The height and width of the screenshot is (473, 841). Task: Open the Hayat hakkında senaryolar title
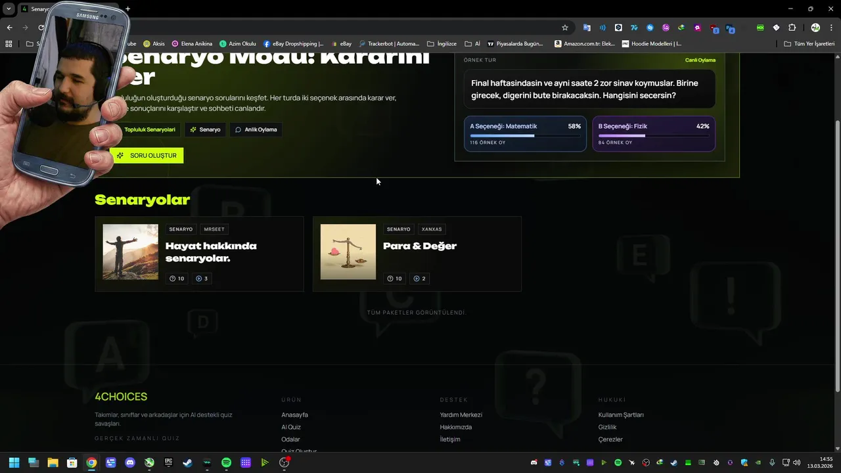tap(211, 252)
